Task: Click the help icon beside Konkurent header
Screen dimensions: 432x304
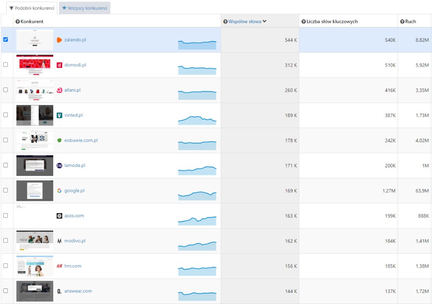Action: [x=18, y=22]
